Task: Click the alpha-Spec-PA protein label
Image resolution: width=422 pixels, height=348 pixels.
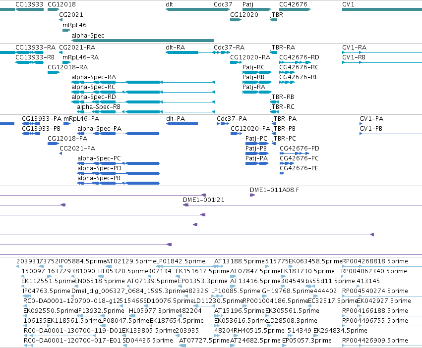Action: (x=99, y=129)
